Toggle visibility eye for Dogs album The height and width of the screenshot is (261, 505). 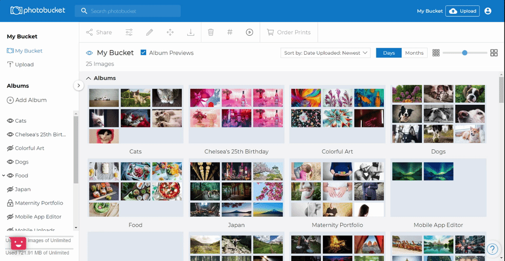point(10,162)
